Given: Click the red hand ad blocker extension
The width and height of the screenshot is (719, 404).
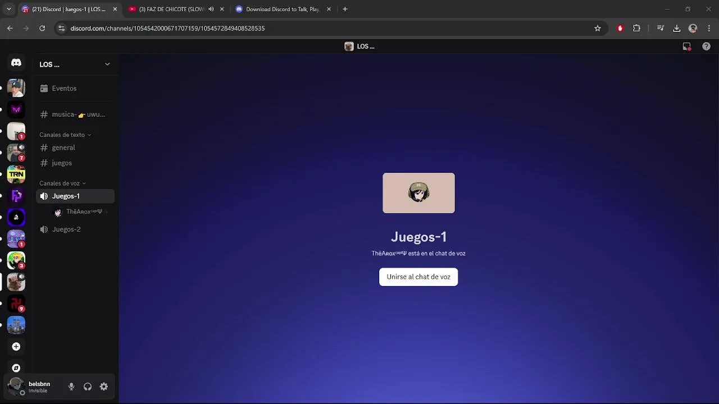Looking at the screenshot, I should (620, 28).
